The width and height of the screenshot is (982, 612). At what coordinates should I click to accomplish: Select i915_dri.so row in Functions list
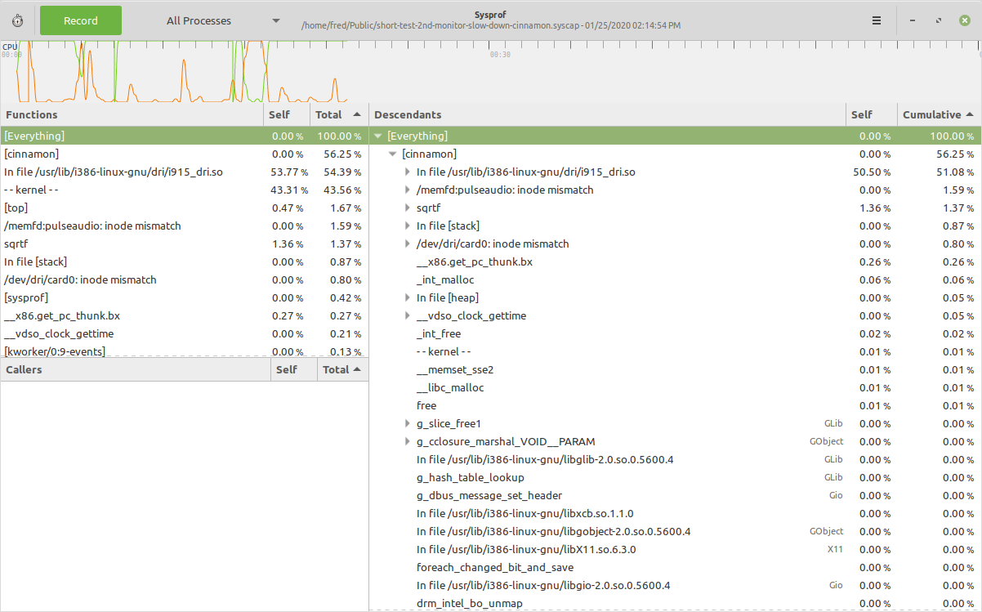pos(184,172)
